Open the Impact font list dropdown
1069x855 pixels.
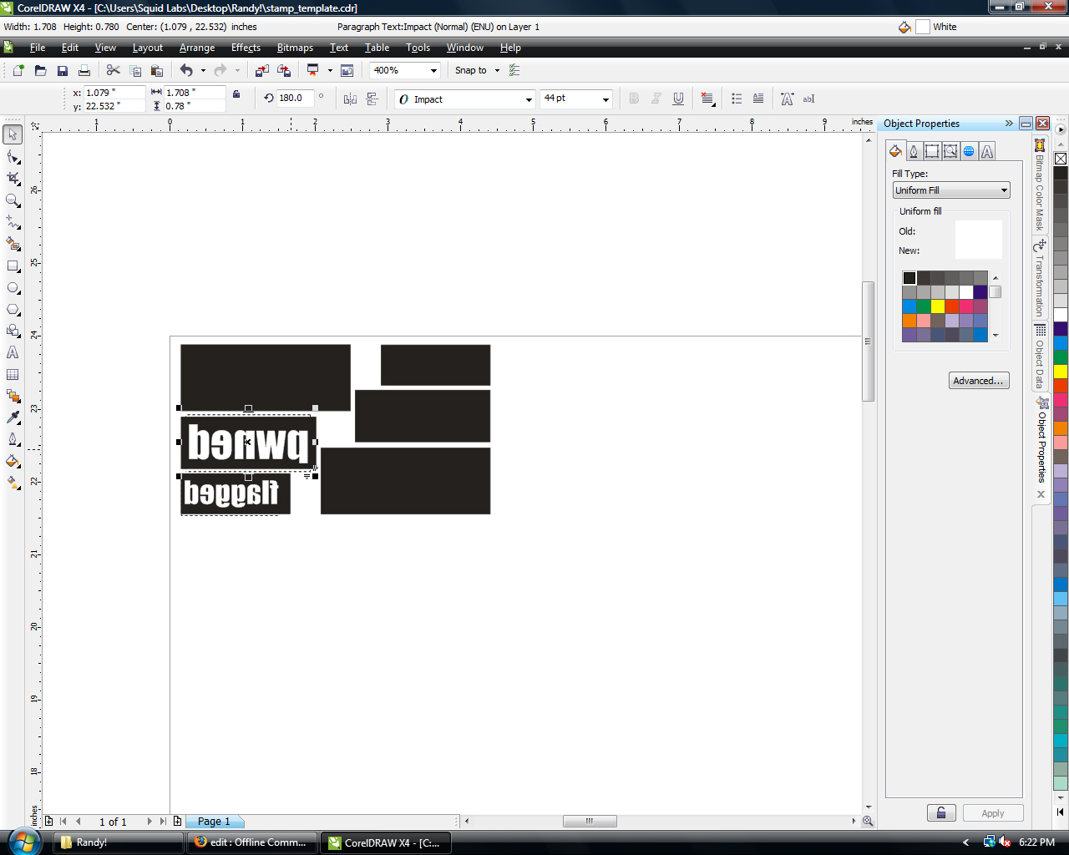point(529,99)
